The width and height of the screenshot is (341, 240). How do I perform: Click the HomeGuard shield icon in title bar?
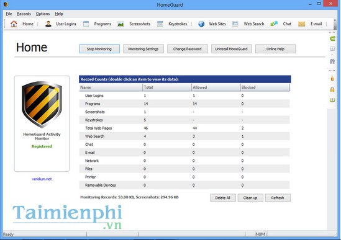[x=6, y=4]
